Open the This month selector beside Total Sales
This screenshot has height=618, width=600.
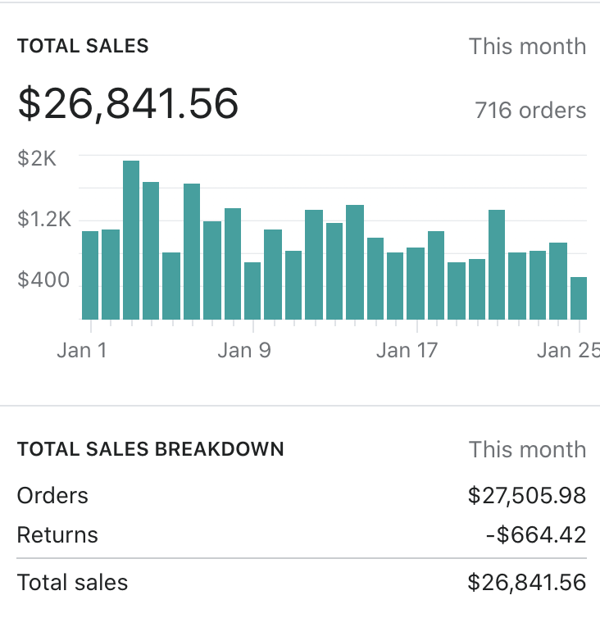click(x=527, y=47)
